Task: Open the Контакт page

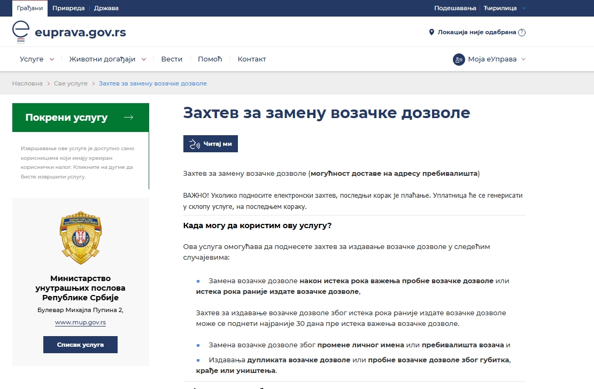Action: tap(252, 59)
